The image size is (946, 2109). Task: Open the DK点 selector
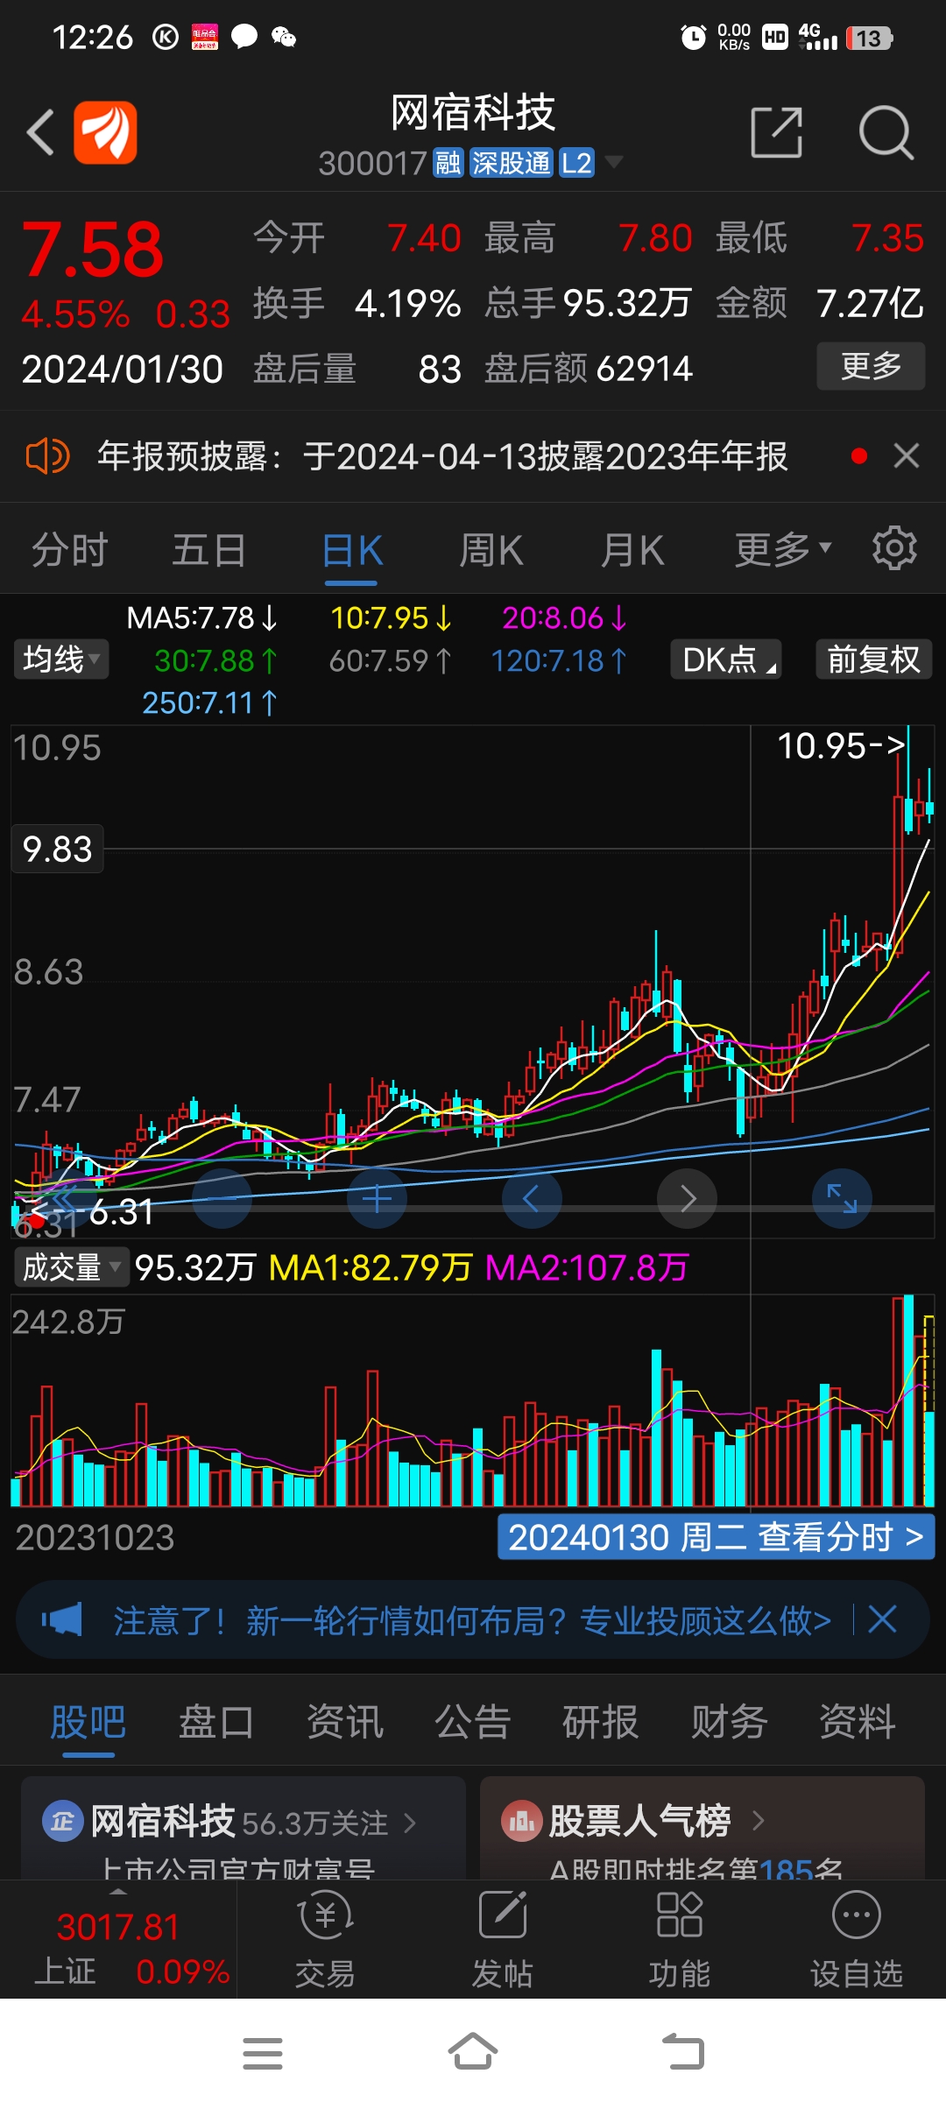726,660
